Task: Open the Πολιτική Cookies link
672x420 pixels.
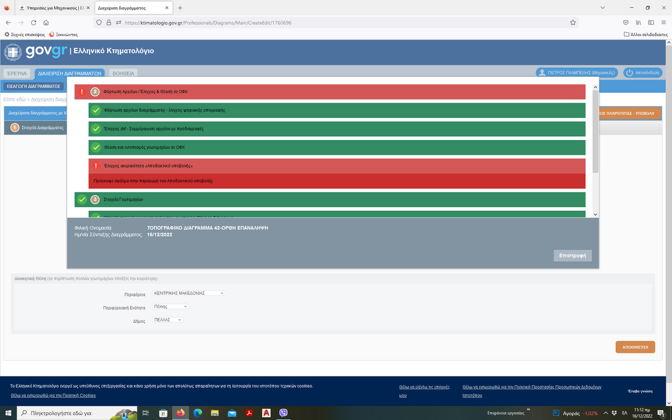Action: [53, 396]
